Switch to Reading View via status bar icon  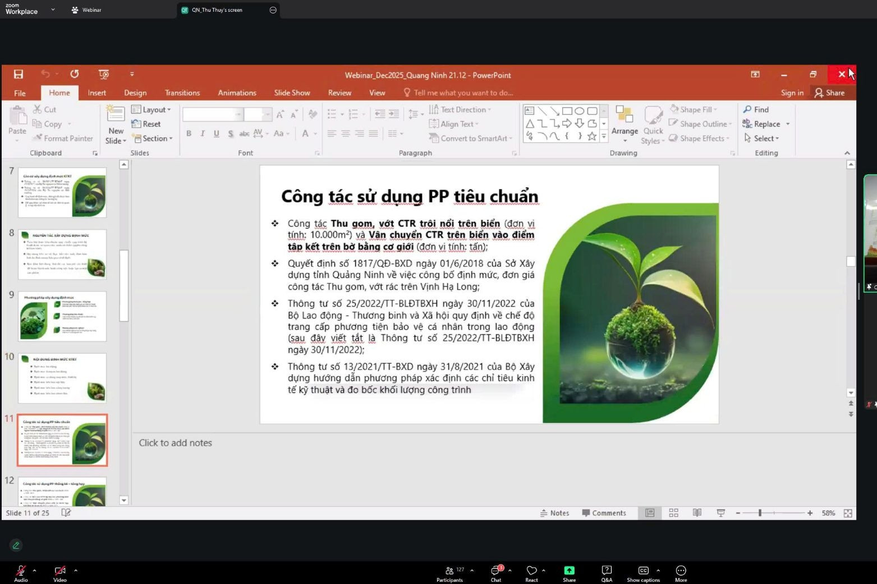pyautogui.click(x=696, y=512)
